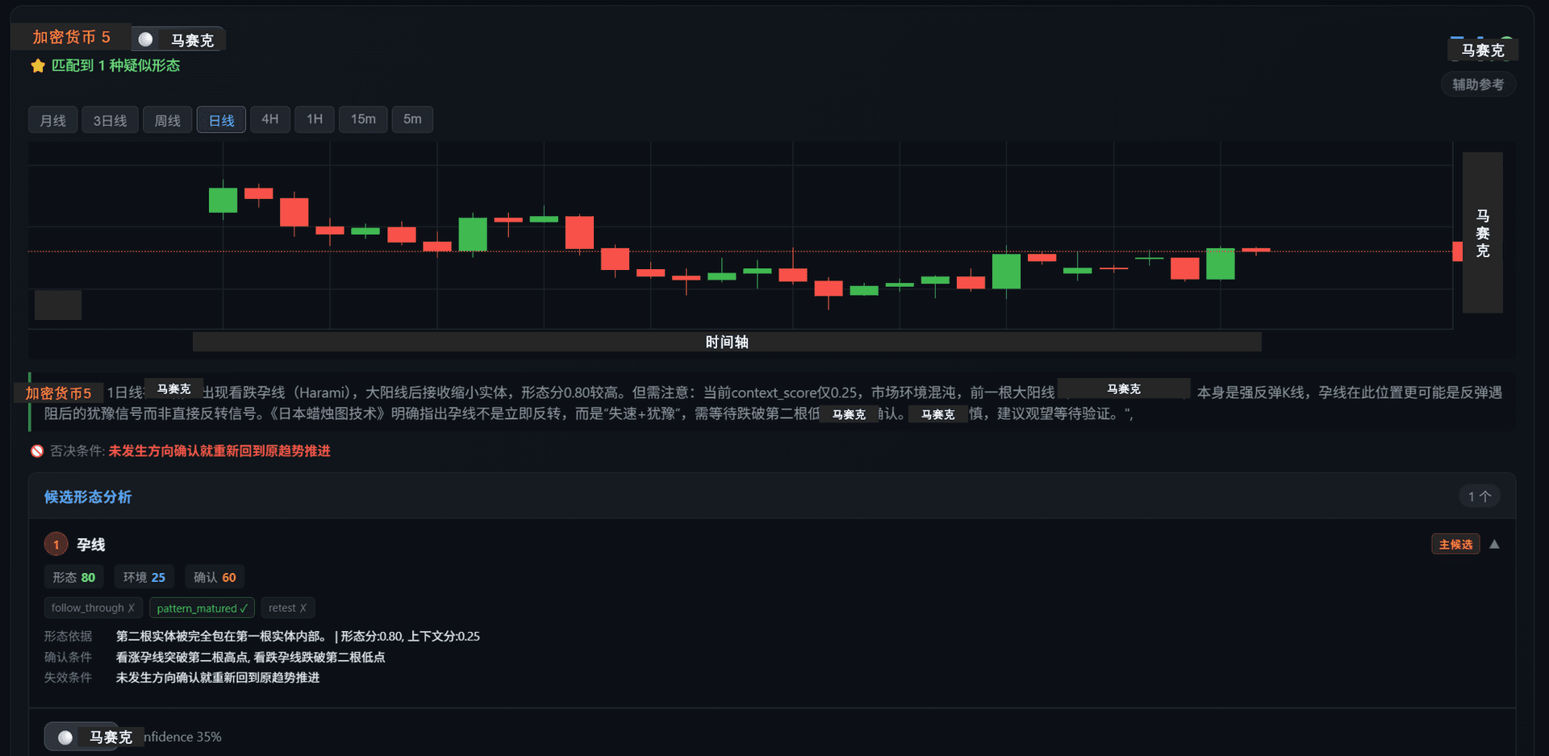This screenshot has height=756, width=1549.
Task: Choose the 15m timeframe button
Action: 363,119
